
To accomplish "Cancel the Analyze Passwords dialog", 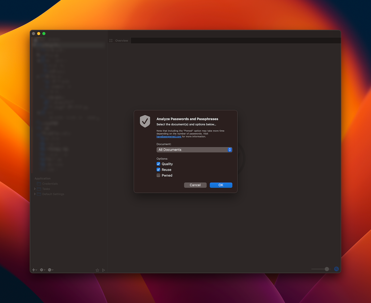I will (x=195, y=185).
